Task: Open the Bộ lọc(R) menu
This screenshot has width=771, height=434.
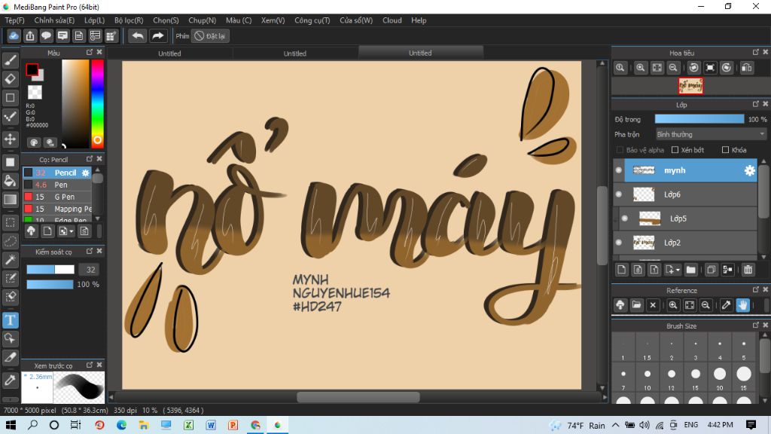Action: click(129, 20)
